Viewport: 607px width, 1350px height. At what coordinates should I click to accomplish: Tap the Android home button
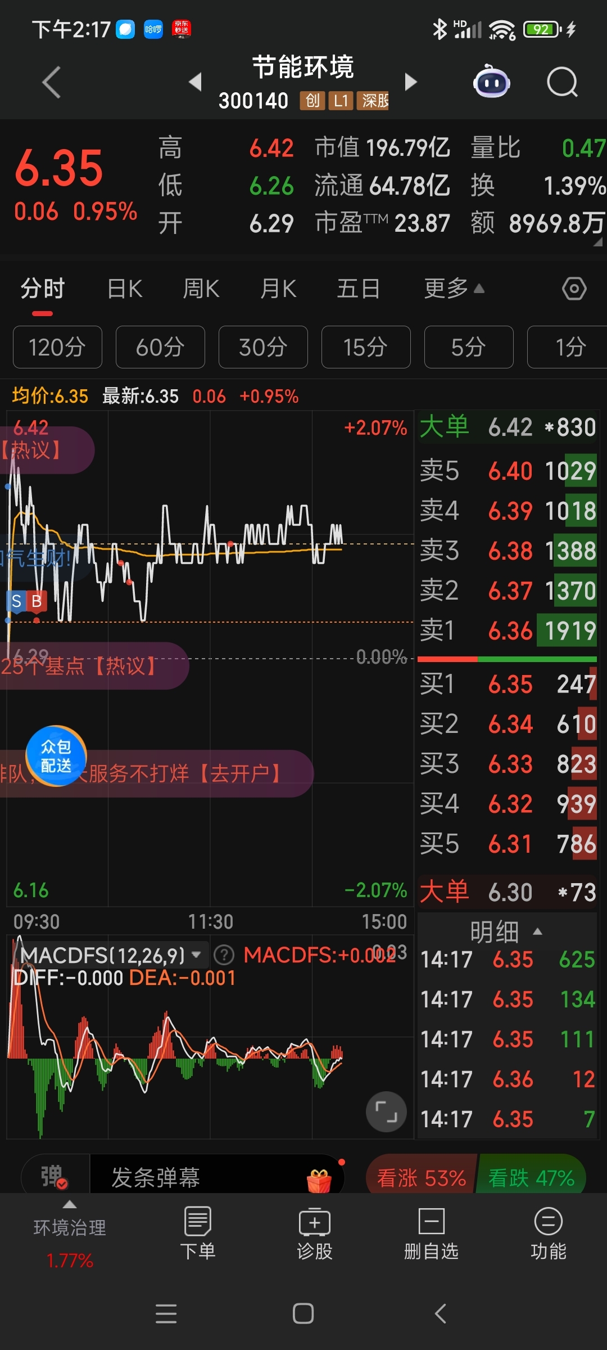point(303,1313)
